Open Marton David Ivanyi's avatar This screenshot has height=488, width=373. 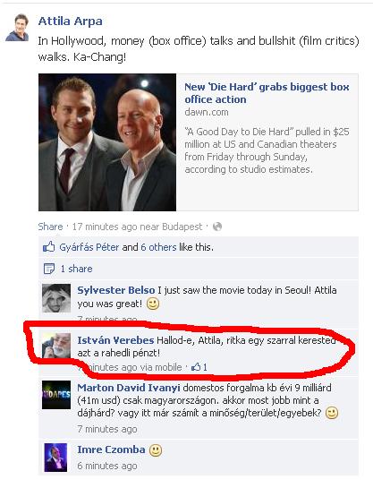pos(56,395)
